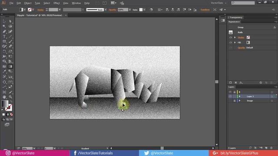This screenshot has height=156, width=278.
Task: Select the Magic Wand tool
Action: [x=4, y=26]
